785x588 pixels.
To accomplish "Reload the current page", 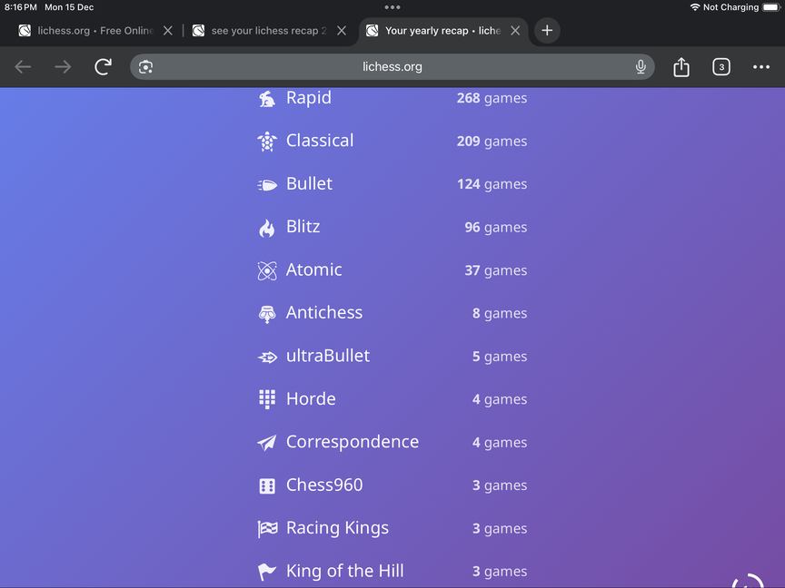I will [104, 67].
